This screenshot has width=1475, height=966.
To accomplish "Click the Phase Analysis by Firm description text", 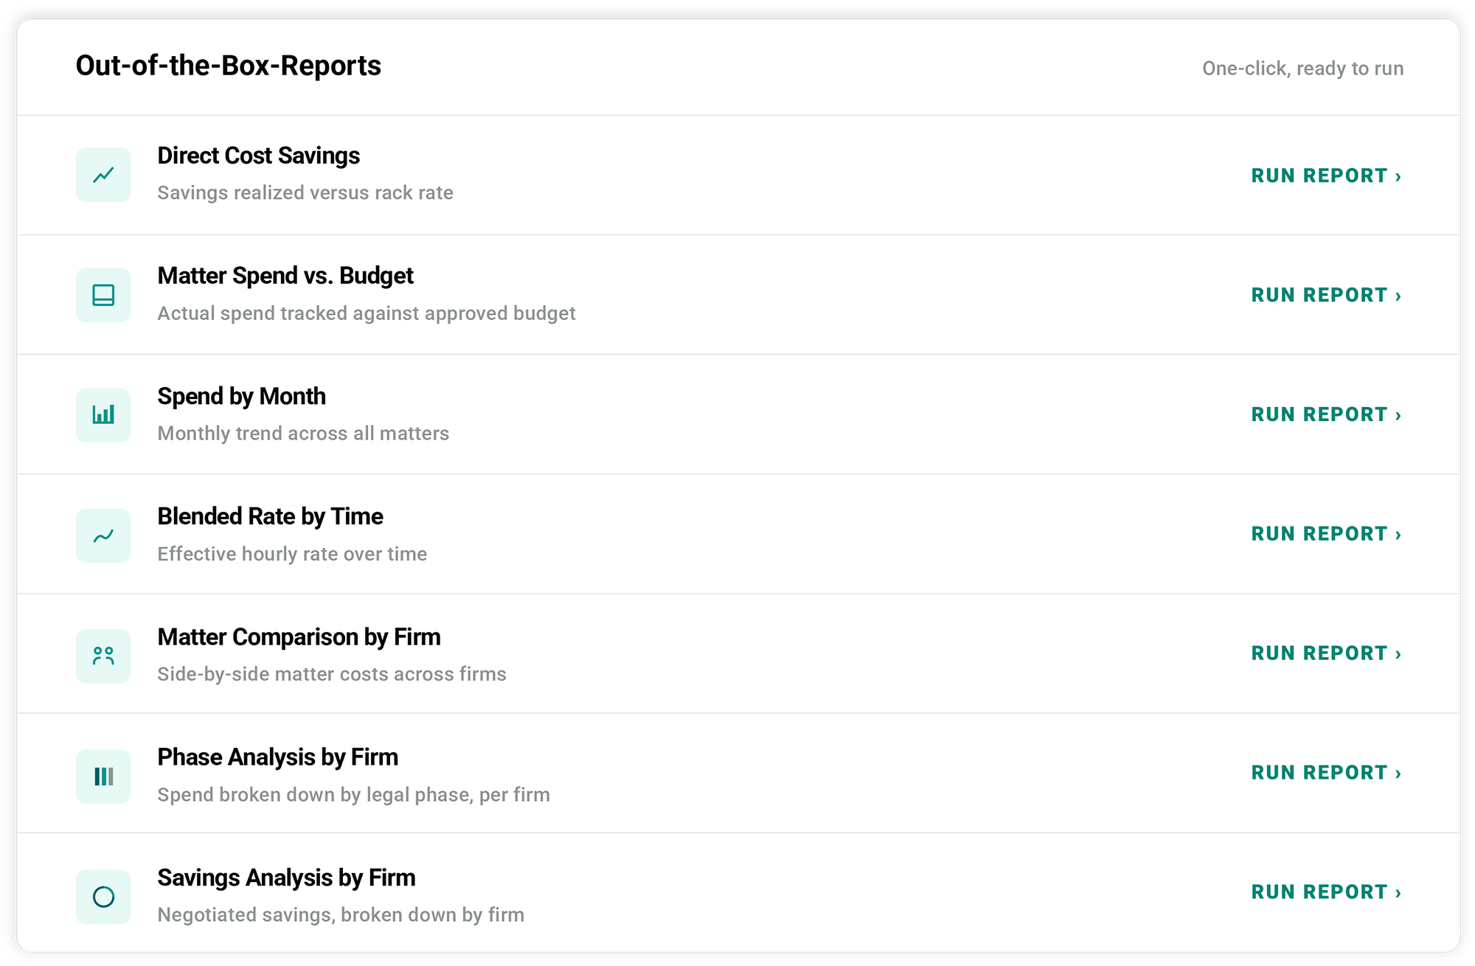I will [x=353, y=795].
